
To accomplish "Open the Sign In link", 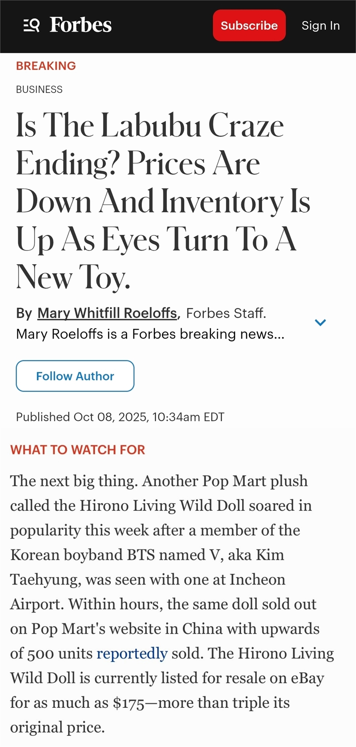I will point(320,26).
